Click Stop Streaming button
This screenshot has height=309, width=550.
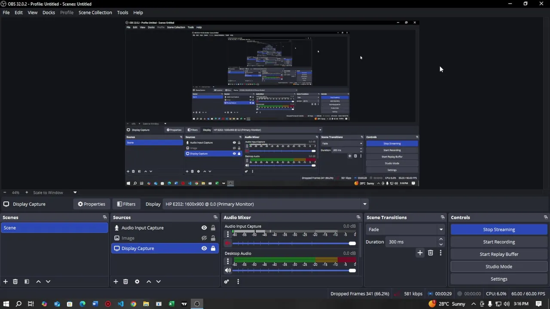point(499,230)
